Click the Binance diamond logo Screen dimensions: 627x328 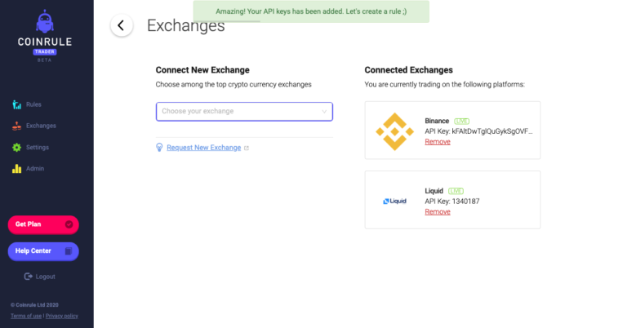click(394, 131)
